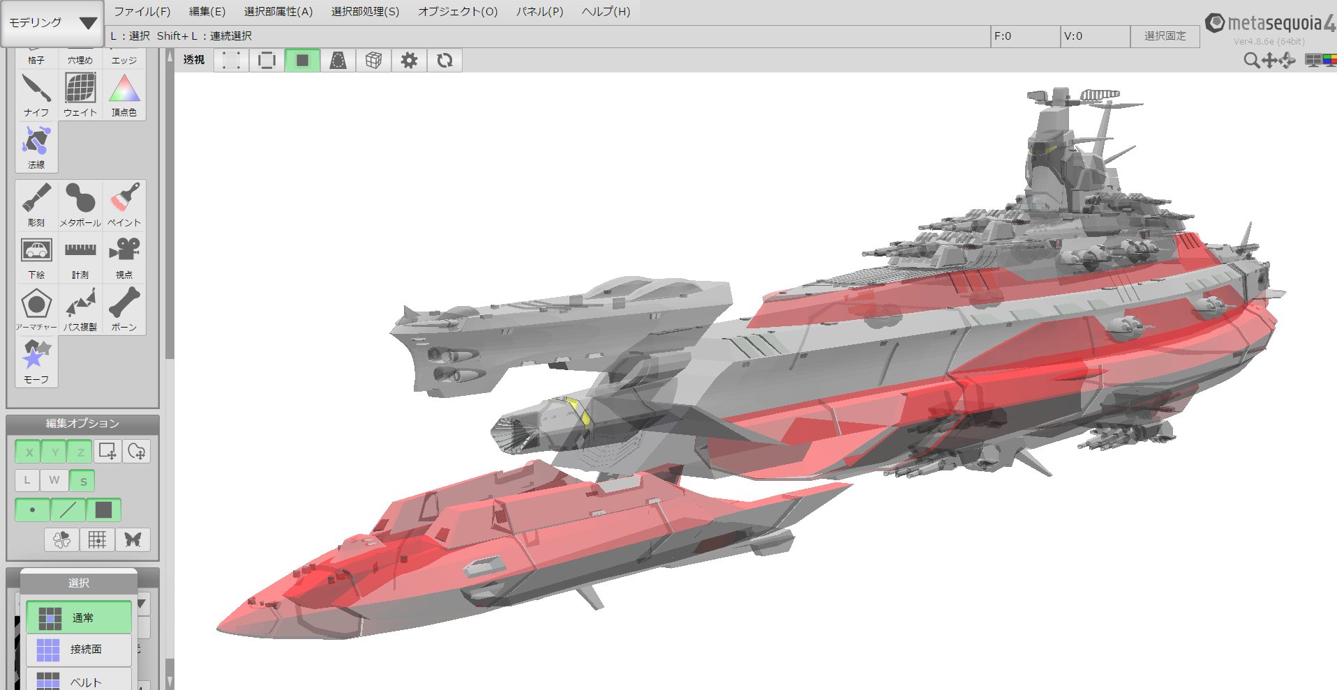The width and height of the screenshot is (1337, 690).
Task: Toggle Z axis edit option
Action: click(80, 452)
